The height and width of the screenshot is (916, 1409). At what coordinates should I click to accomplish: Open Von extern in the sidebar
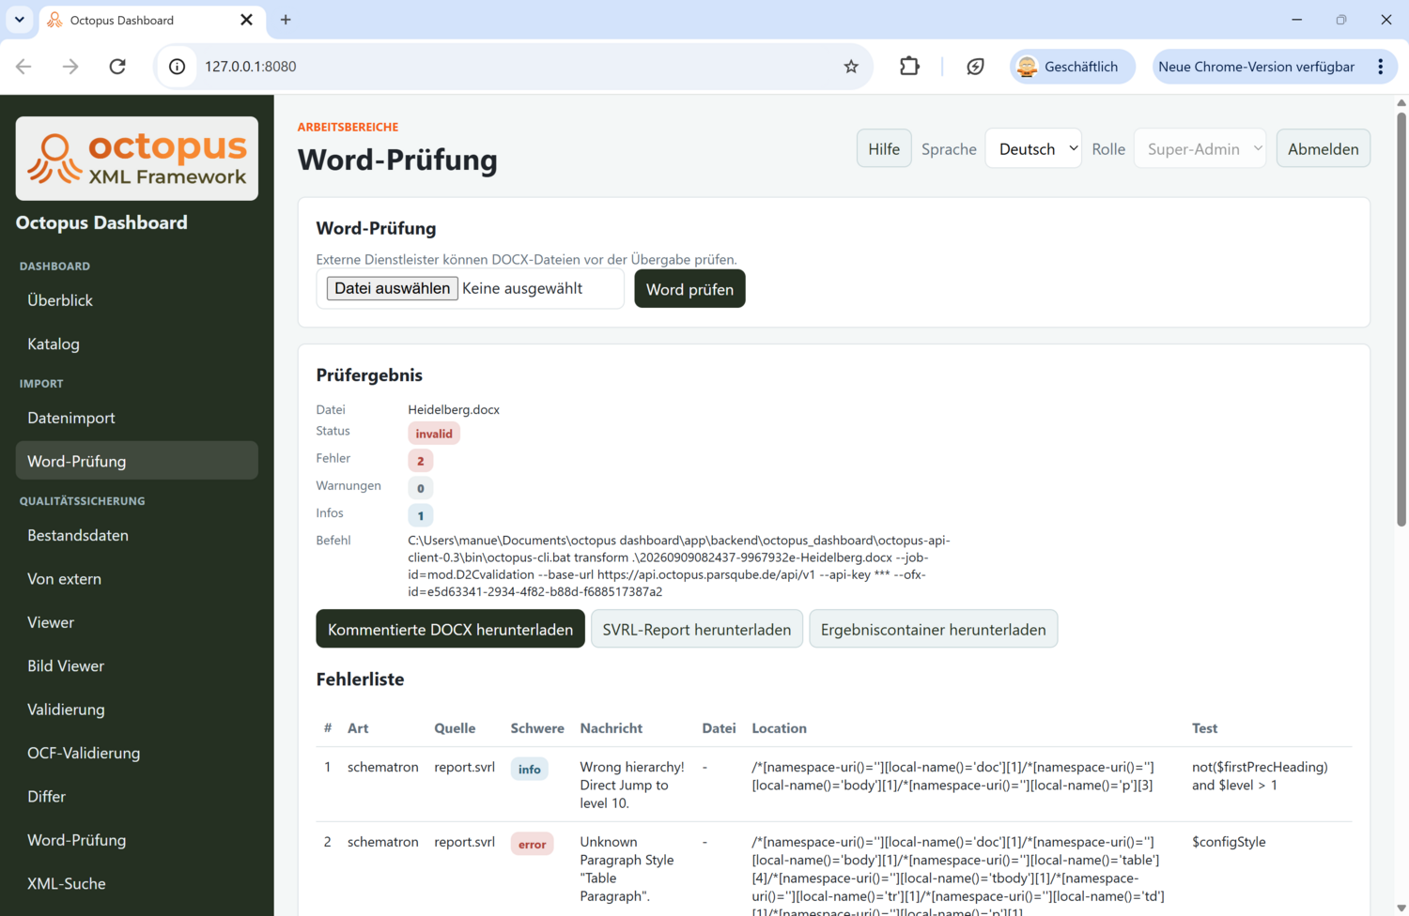point(137,579)
